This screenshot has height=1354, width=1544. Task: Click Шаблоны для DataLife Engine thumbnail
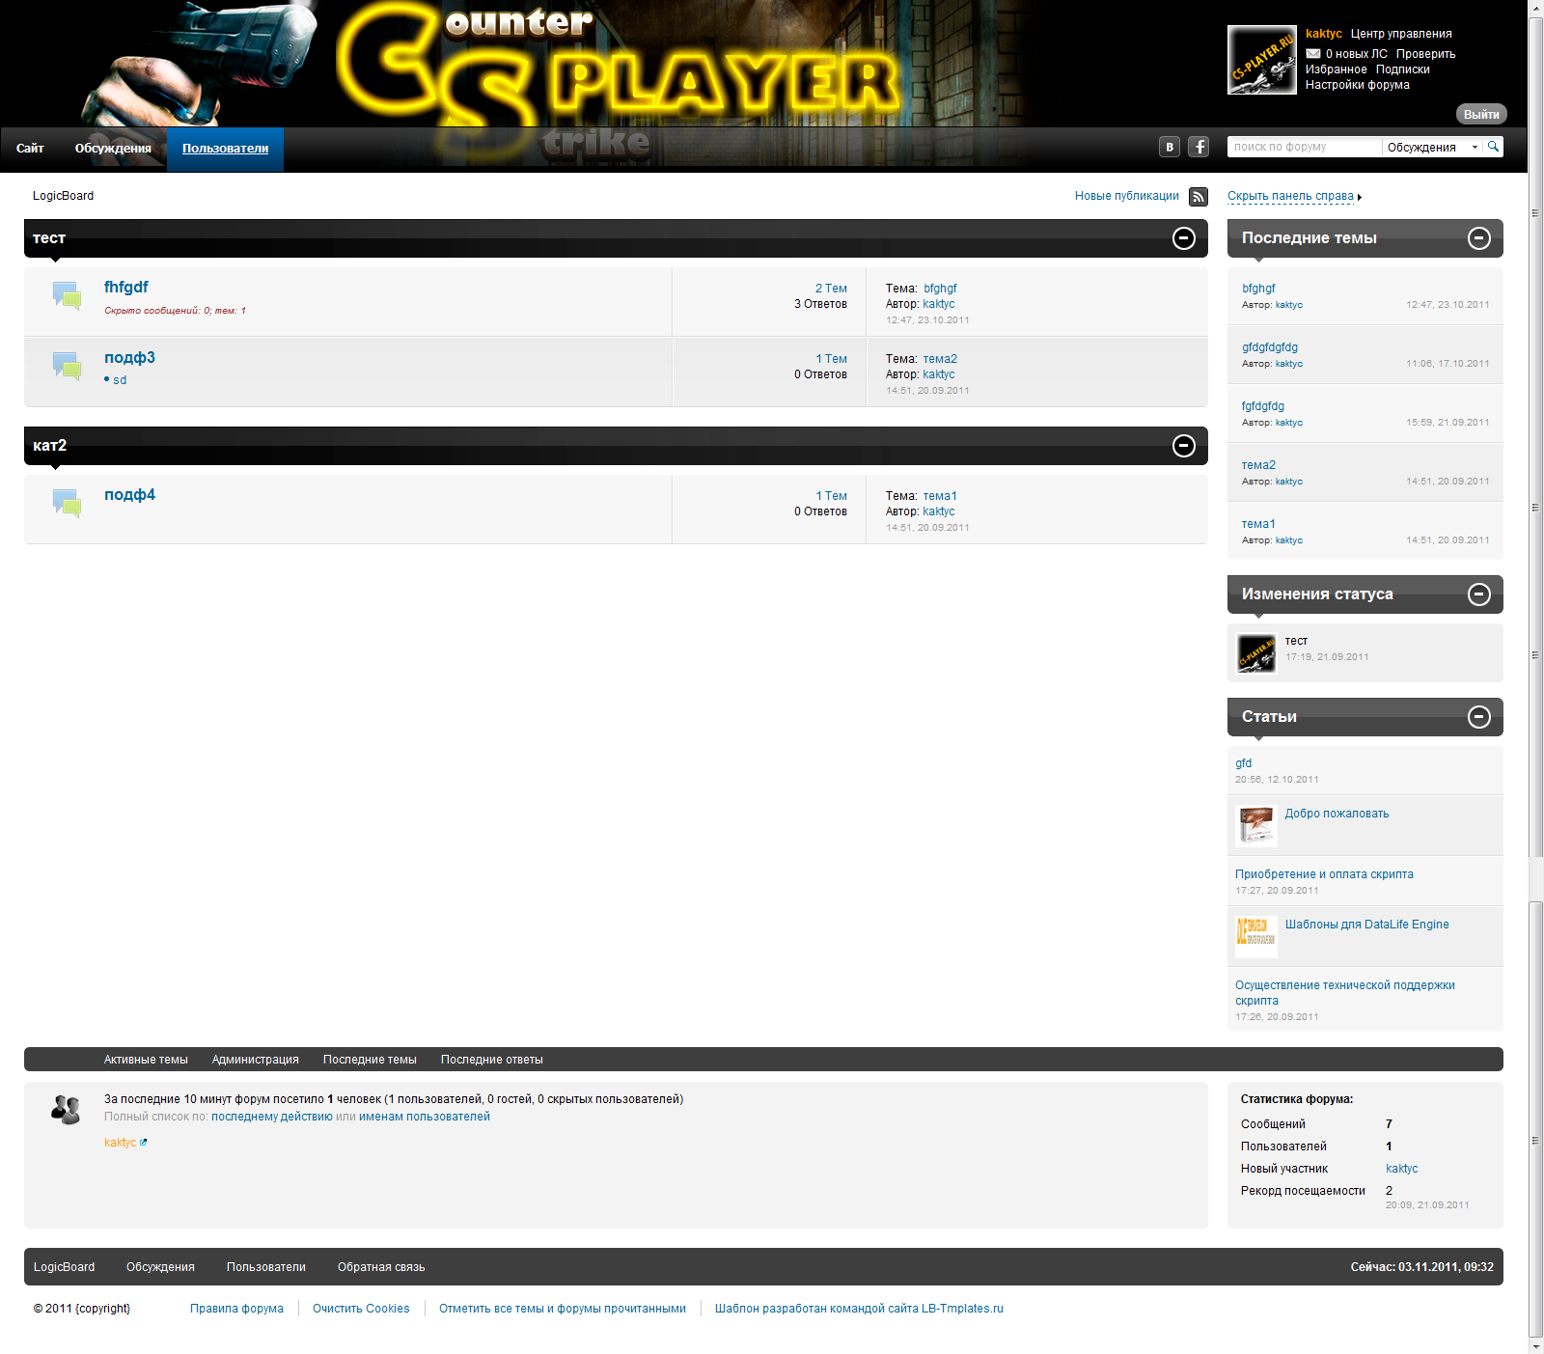[1256, 937]
